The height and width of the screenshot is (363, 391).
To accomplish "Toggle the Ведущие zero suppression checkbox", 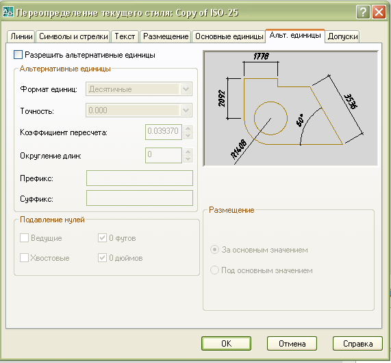I will [x=24, y=238].
